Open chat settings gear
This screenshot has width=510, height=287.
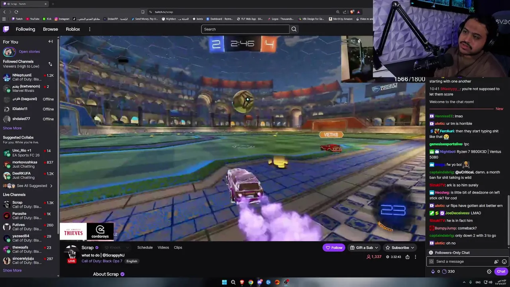click(489, 271)
